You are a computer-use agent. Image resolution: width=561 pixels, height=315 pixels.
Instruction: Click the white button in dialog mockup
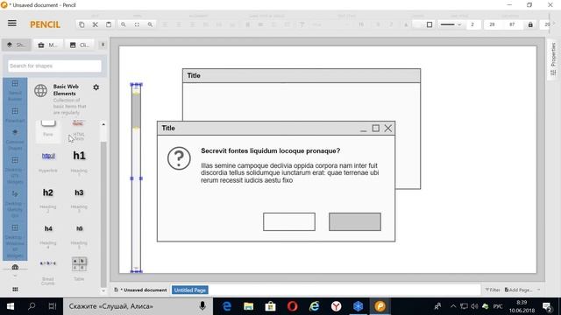(289, 221)
